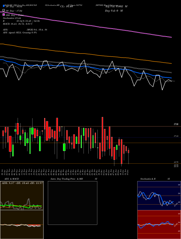The height and width of the screenshot is (239, 181).
Task: Click the white 50 Day EMA legend swatch
Action: (4, 10)
